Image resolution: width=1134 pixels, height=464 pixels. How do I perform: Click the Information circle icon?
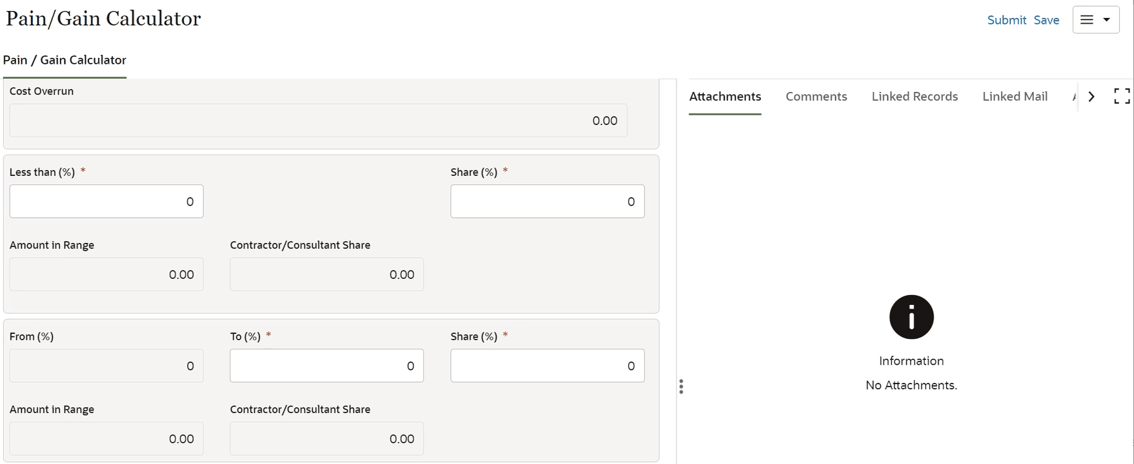click(x=911, y=317)
